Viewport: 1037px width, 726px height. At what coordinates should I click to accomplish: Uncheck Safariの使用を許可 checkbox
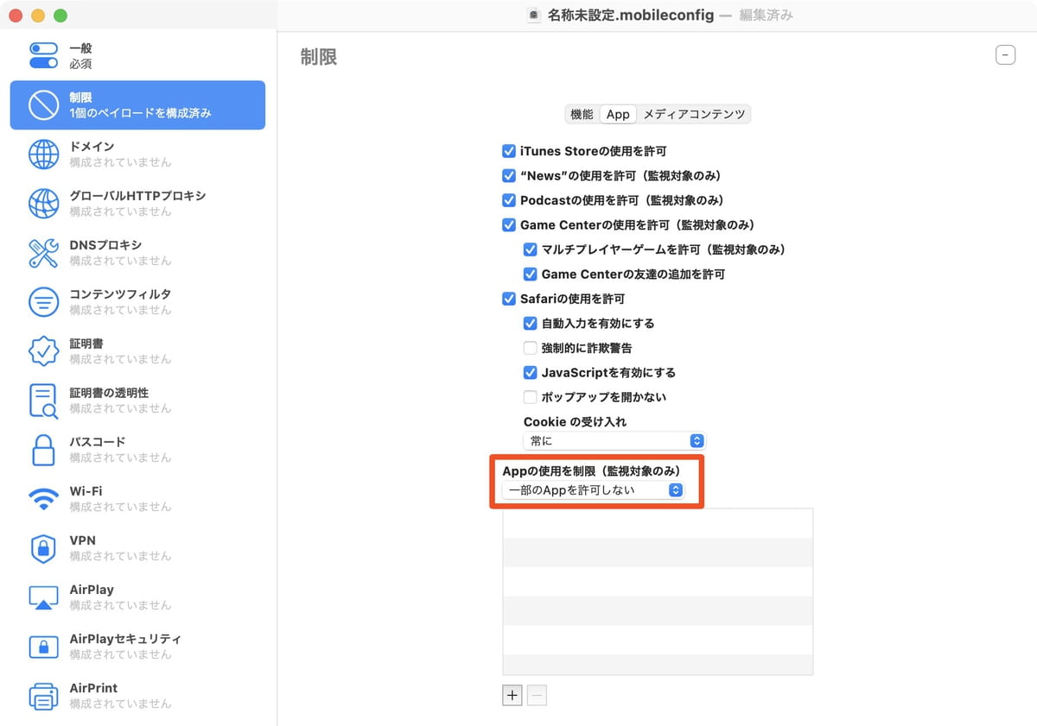[x=509, y=299]
